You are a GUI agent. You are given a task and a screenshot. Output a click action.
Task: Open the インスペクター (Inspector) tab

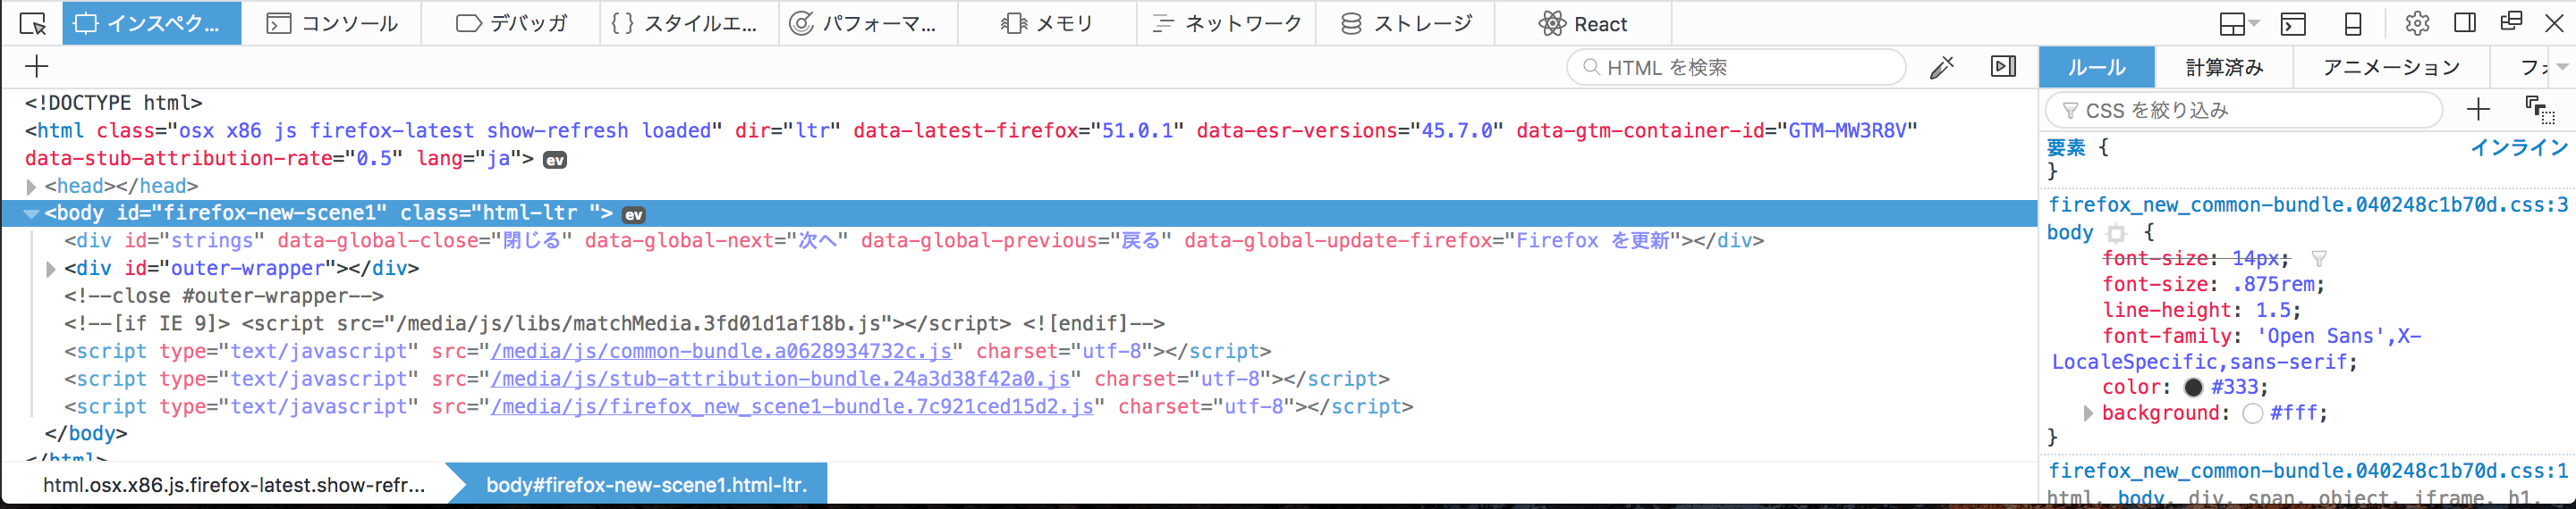tap(152, 23)
